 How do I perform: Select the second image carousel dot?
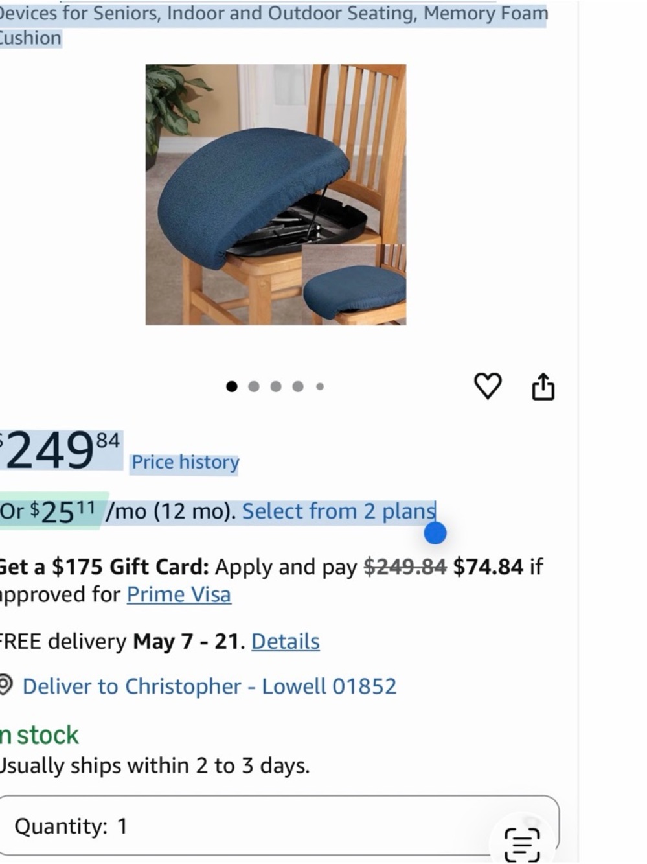(x=254, y=386)
